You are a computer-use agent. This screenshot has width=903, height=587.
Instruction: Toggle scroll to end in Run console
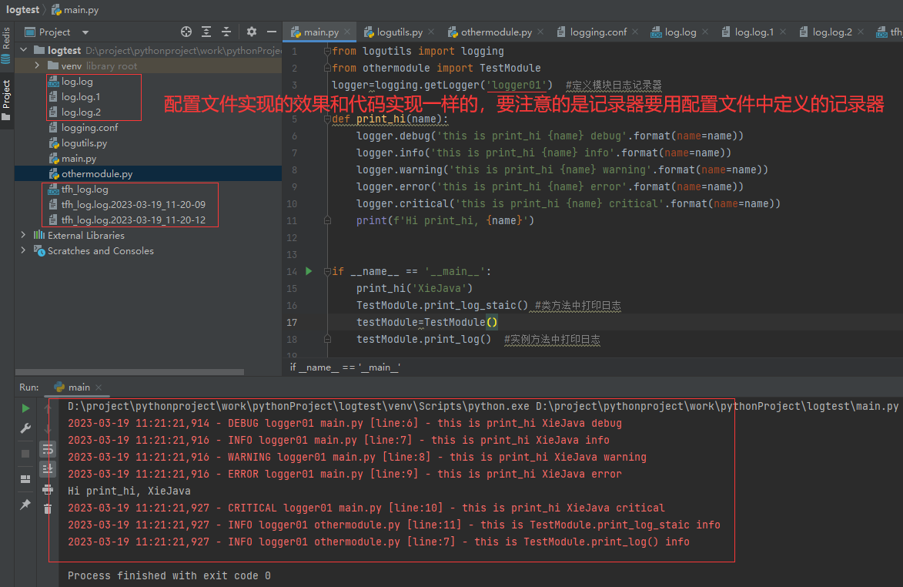[x=48, y=468]
